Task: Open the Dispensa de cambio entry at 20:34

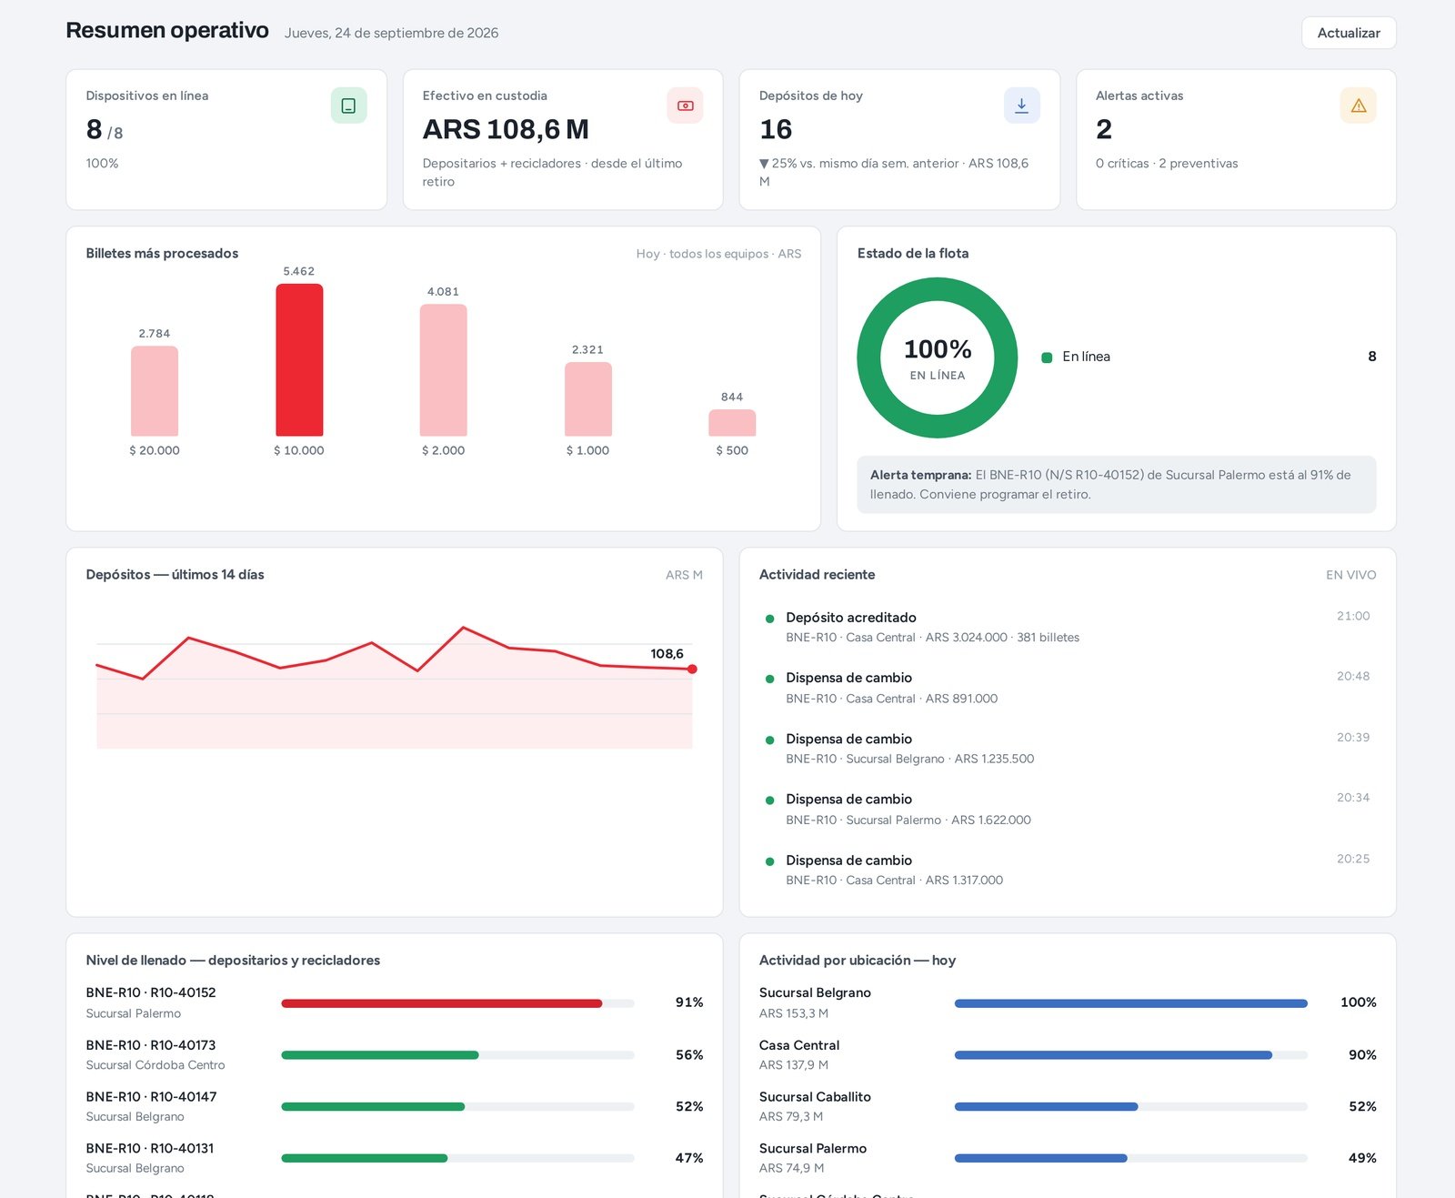Action: [x=1068, y=809]
